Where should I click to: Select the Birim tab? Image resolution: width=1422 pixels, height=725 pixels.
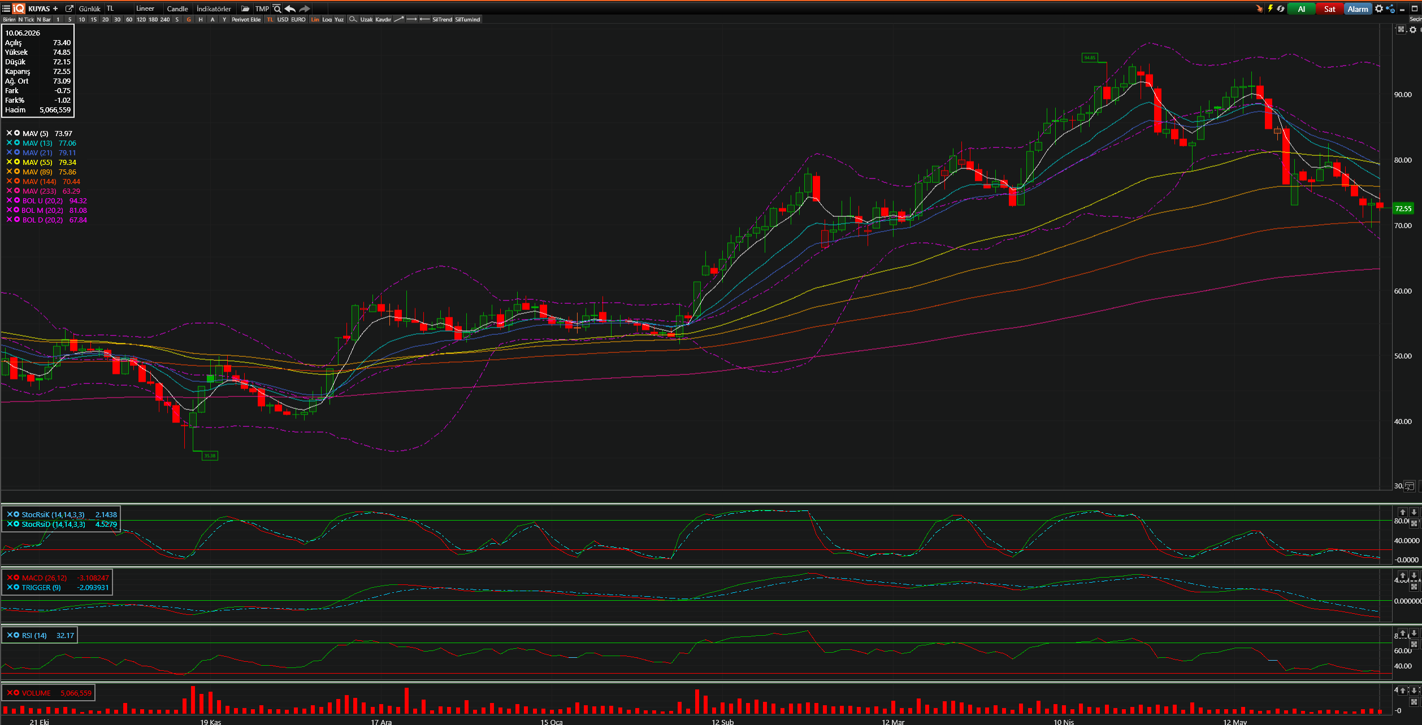[9, 19]
